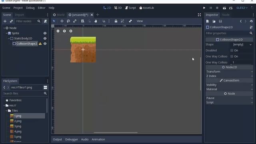Expand the Script section
256x144 pixels.
[x=229, y=102]
